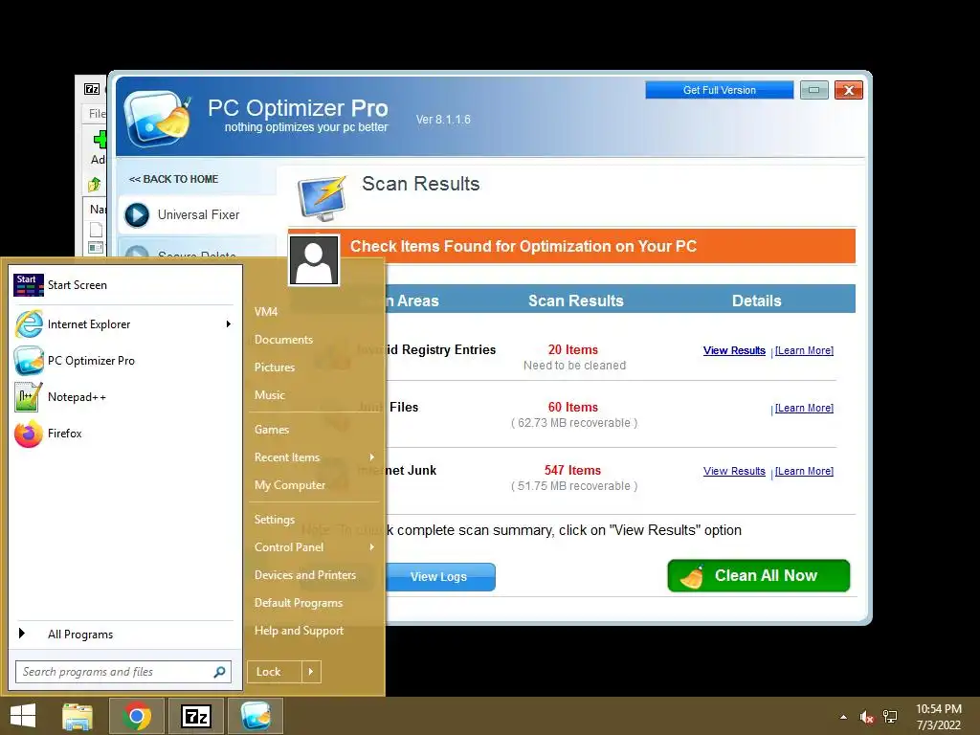Click the 60 Items Junk Files result
The height and width of the screenshot is (735, 980).
[x=573, y=408]
